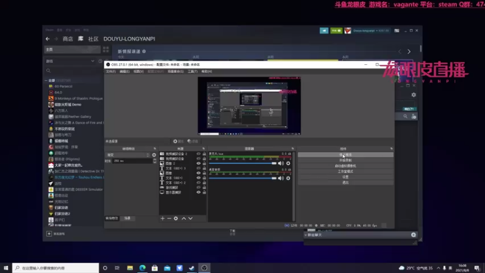
Task: Open the OBS 视图(V) menu
Action: [x=139, y=72]
